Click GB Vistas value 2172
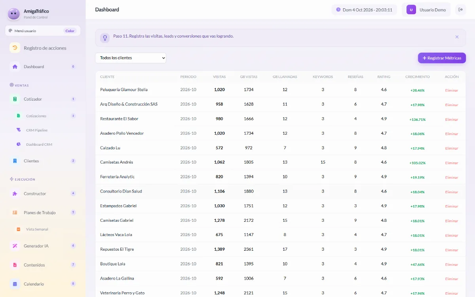The width and height of the screenshot is (475, 297). pyautogui.click(x=249, y=220)
